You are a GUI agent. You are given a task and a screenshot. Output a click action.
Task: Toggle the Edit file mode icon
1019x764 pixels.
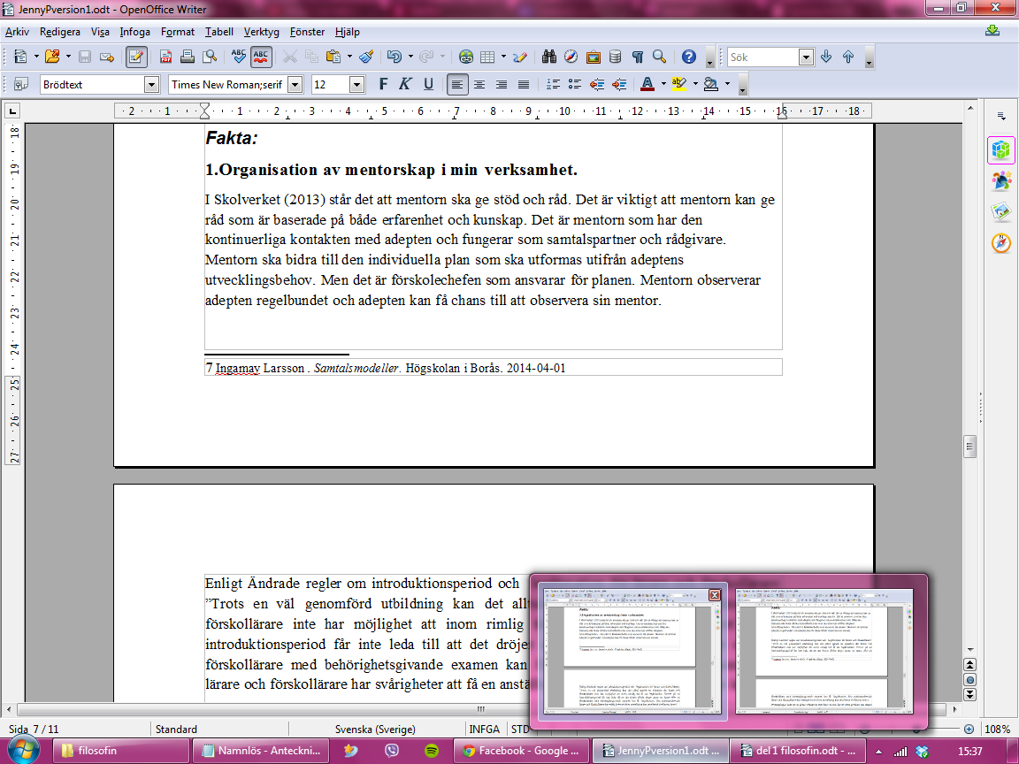click(136, 57)
